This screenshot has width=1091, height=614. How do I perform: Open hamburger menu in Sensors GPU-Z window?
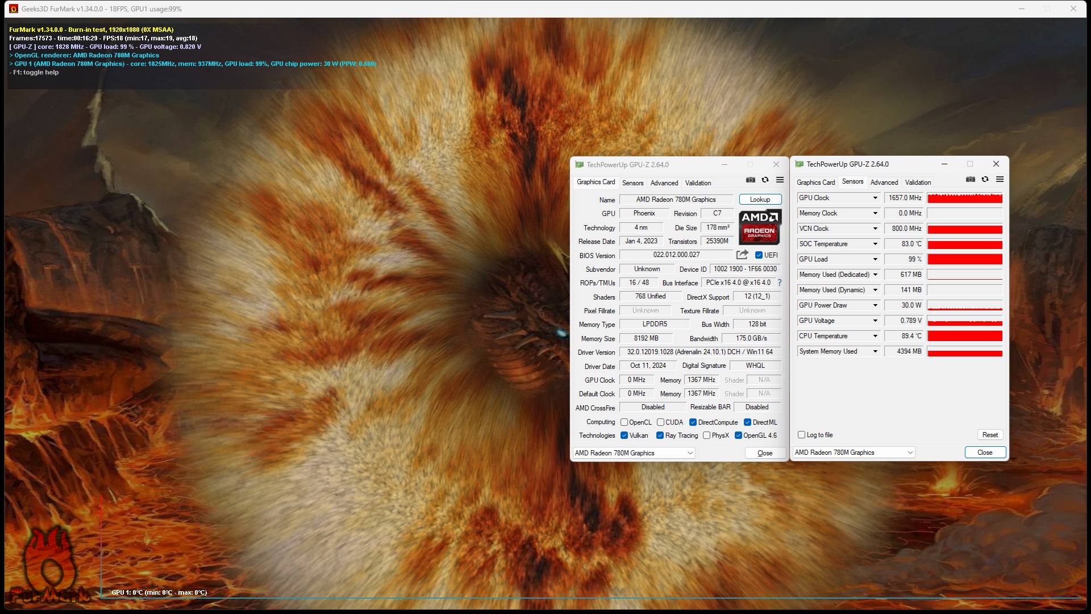click(x=1000, y=179)
